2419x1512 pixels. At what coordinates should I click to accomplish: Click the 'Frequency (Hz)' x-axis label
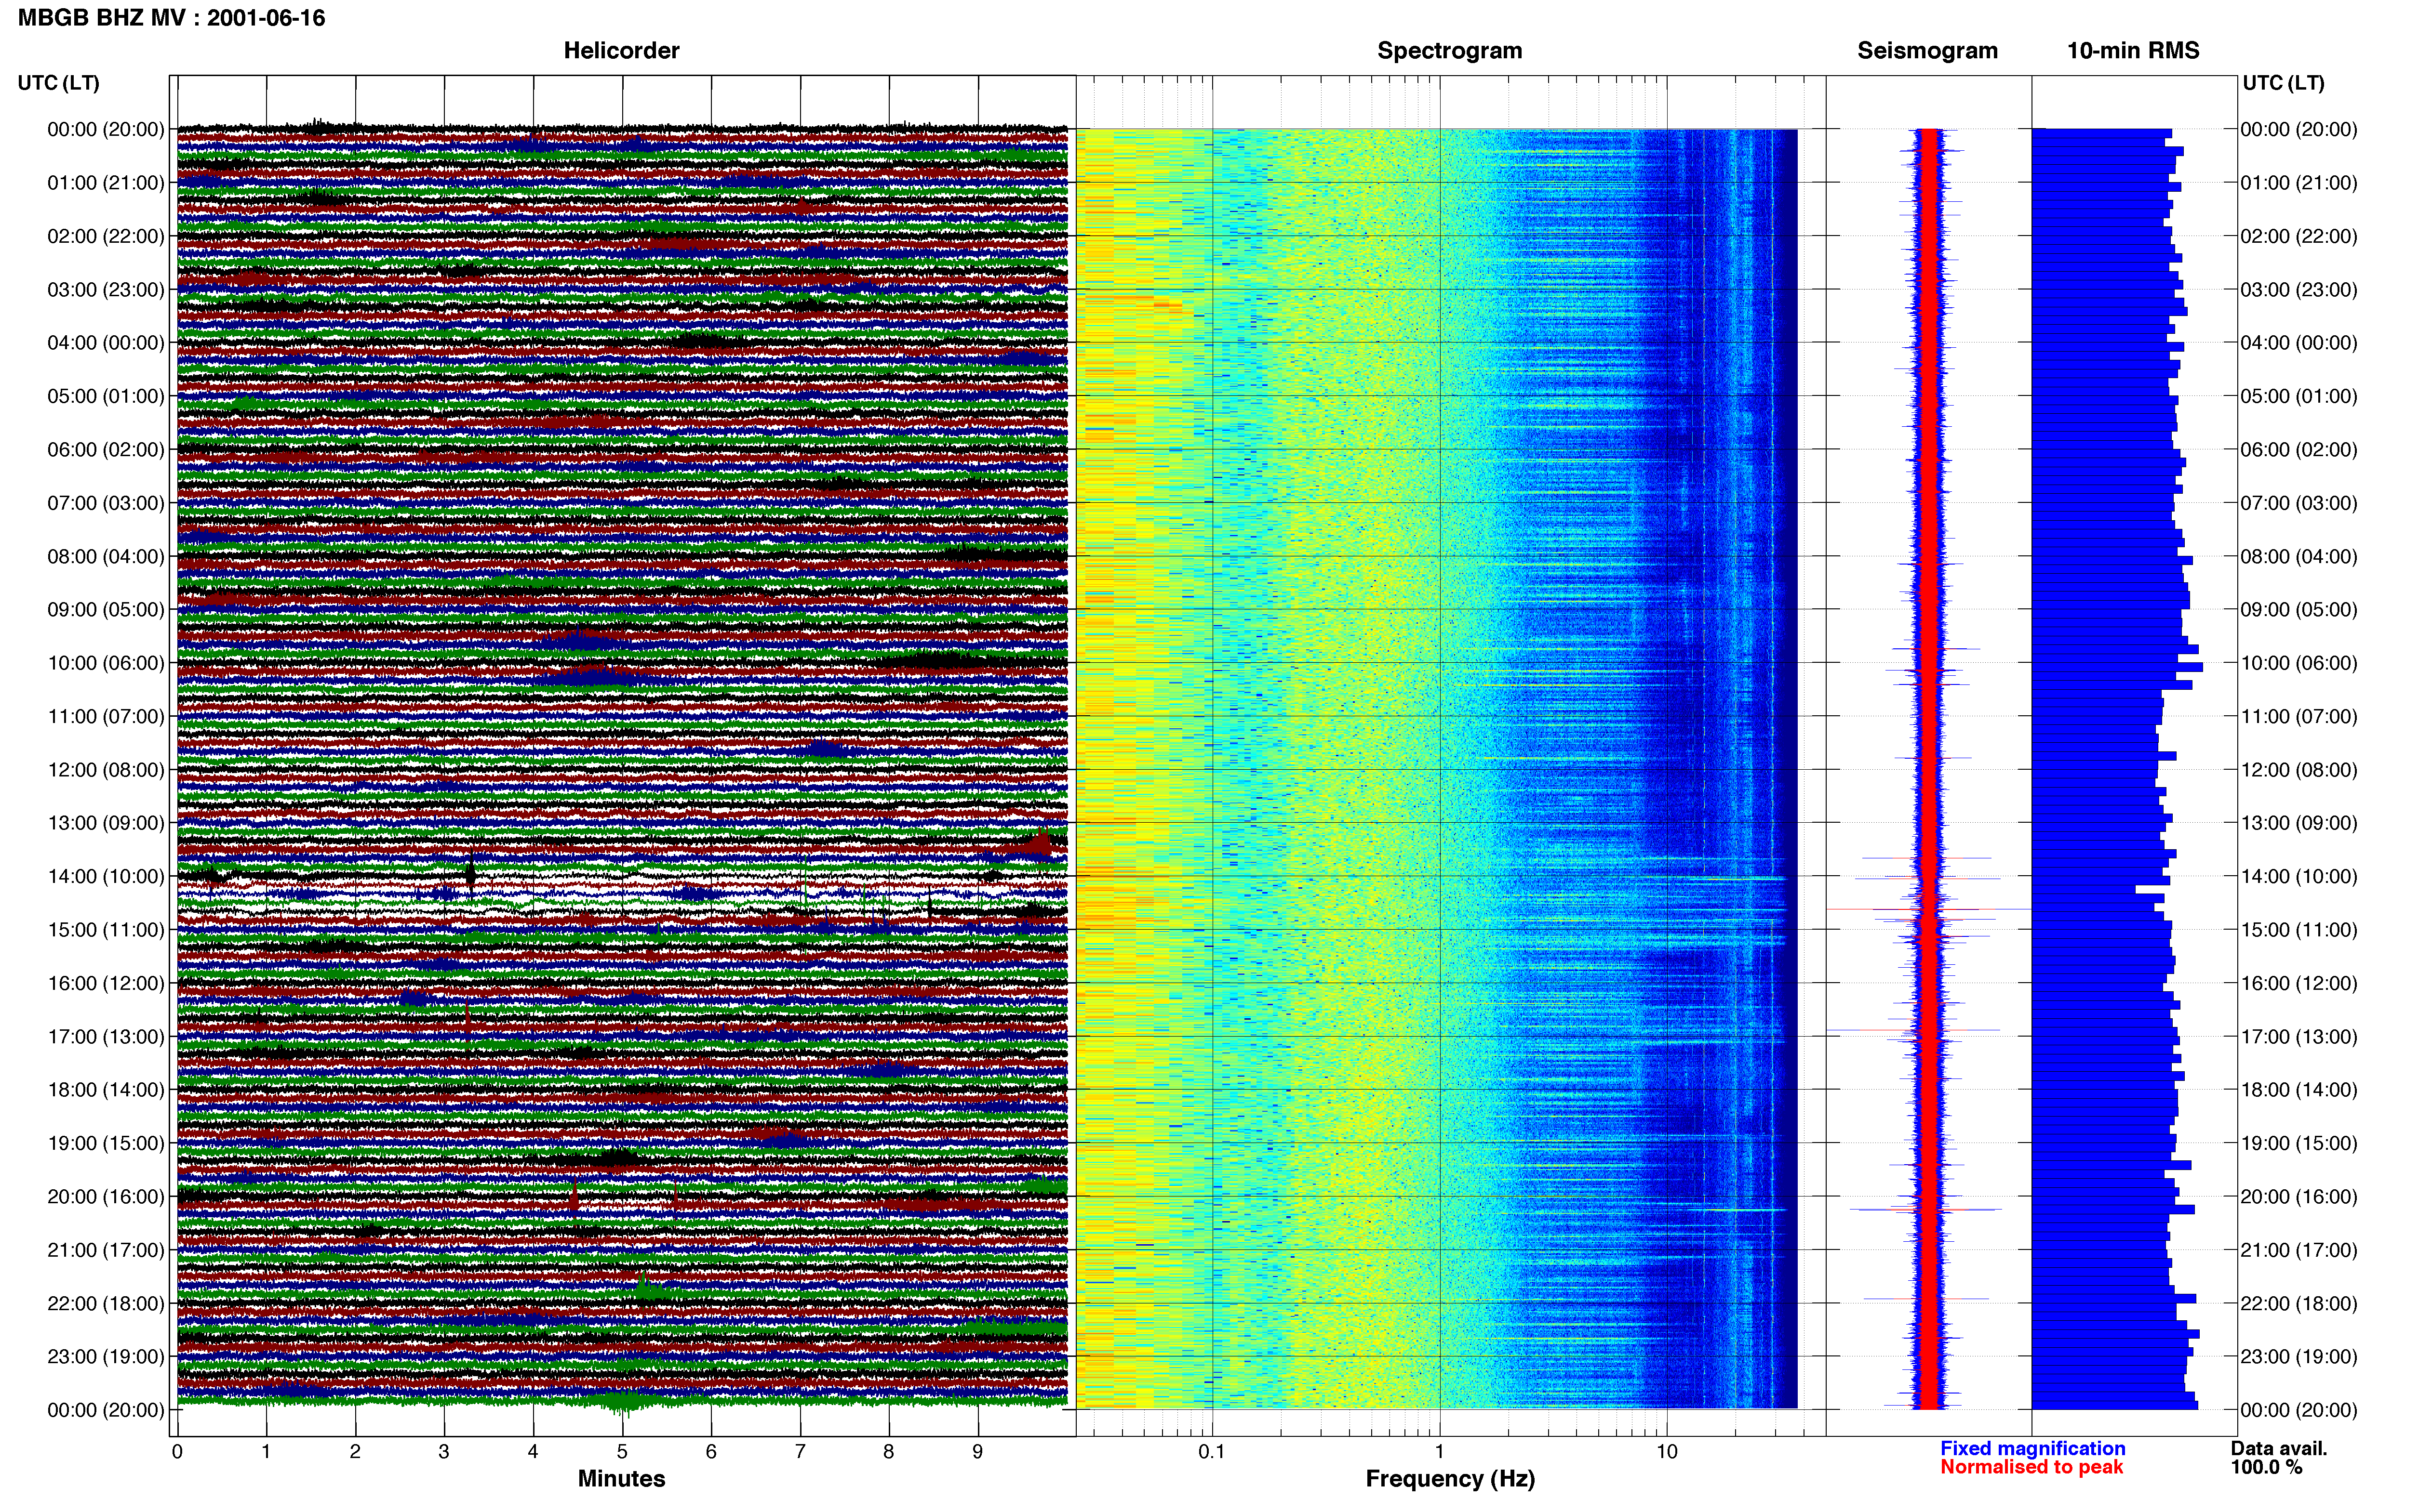[x=1450, y=1478]
